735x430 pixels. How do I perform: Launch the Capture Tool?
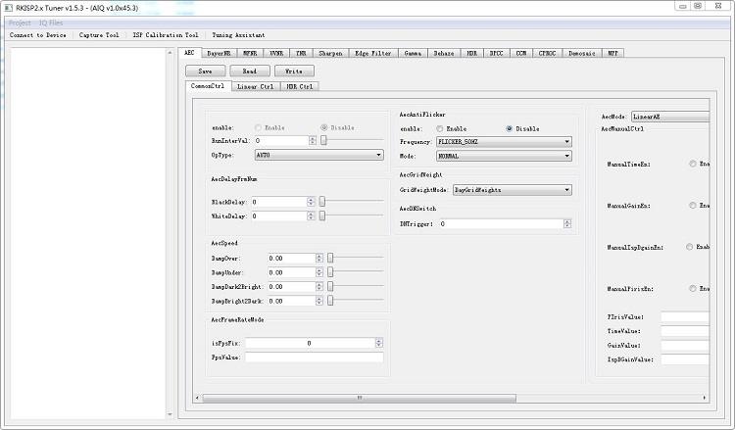tap(99, 35)
